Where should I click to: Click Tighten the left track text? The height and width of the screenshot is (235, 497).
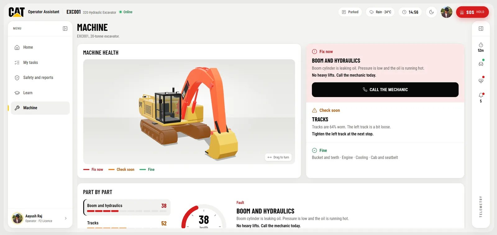(343, 134)
